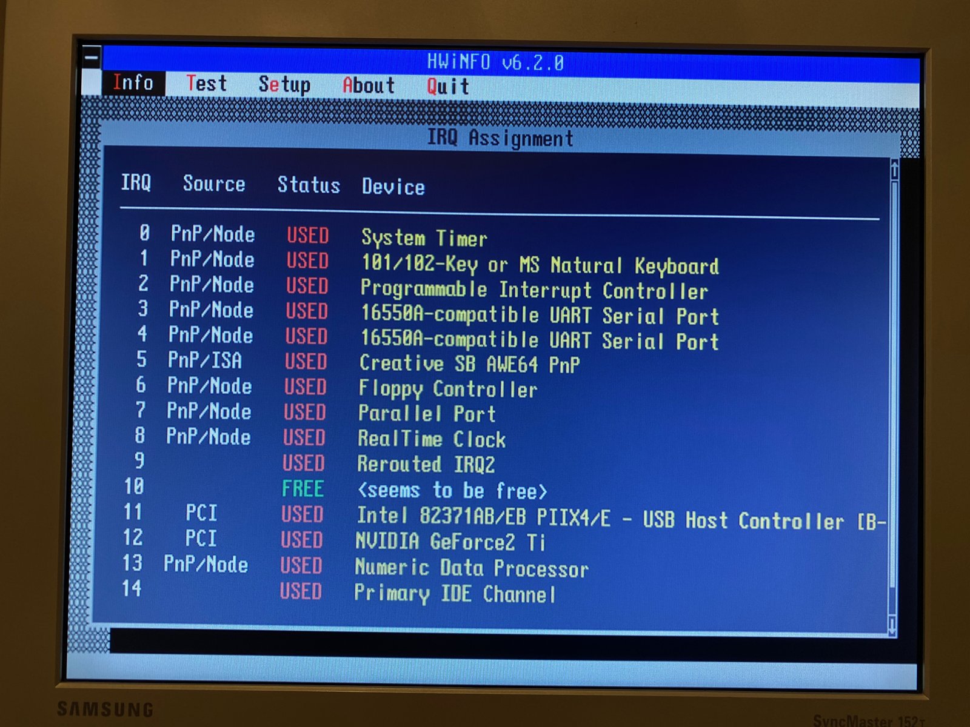Viewport: 970px width, 727px height.
Task: Click the PCI source for IRQ 12
Action: click(x=201, y=539)
